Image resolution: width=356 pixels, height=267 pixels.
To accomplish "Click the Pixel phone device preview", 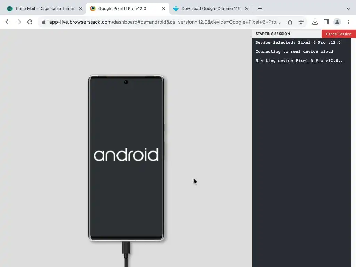I will [126, 158].
